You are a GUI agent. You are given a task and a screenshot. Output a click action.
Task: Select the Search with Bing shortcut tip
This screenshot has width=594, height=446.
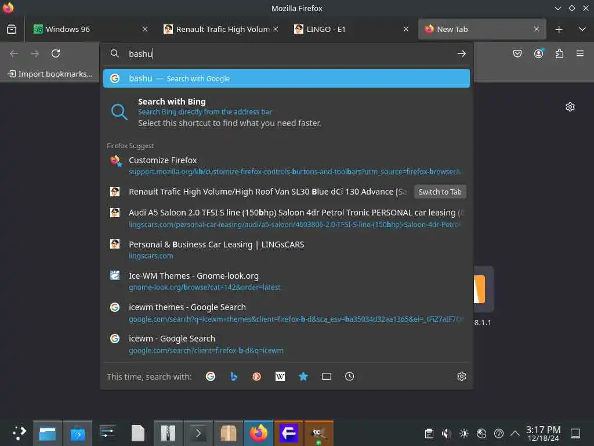click(287, 112)
